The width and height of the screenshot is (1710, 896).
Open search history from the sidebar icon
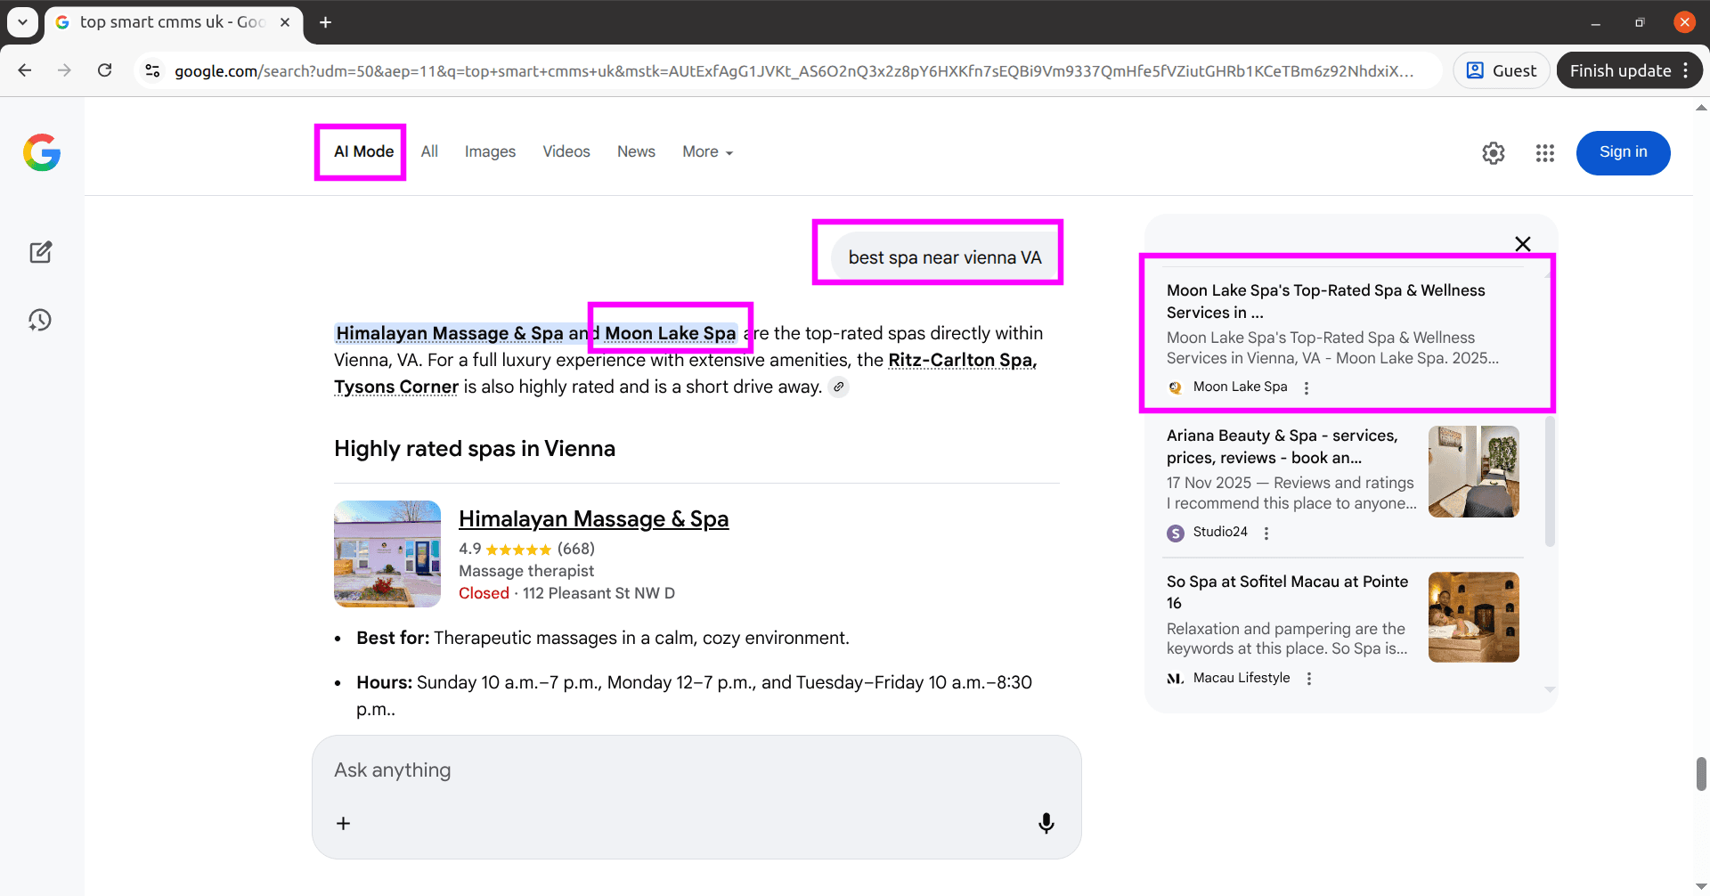pos(41,320)
